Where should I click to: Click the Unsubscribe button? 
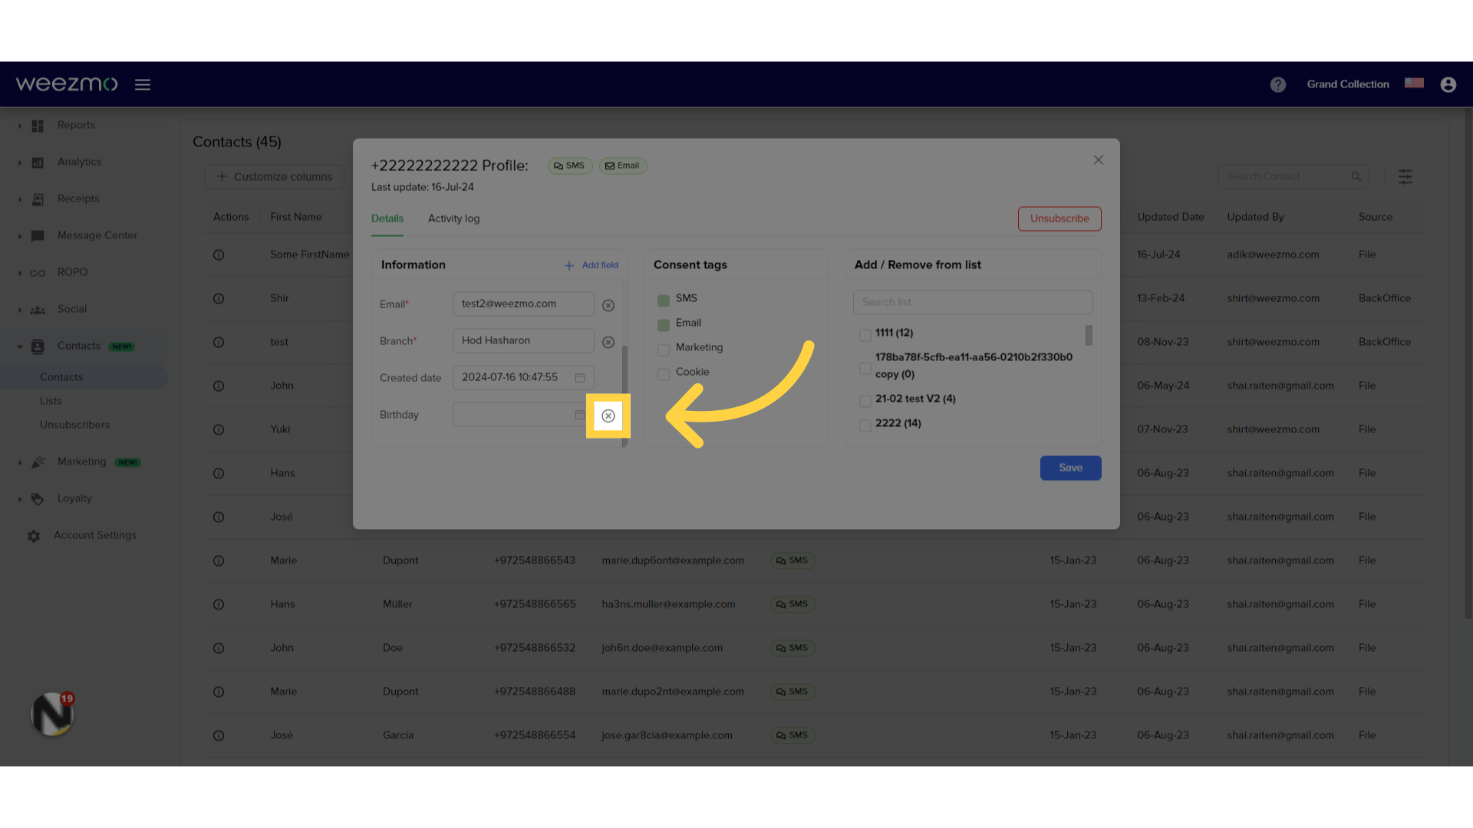[x=1059, y=218]
